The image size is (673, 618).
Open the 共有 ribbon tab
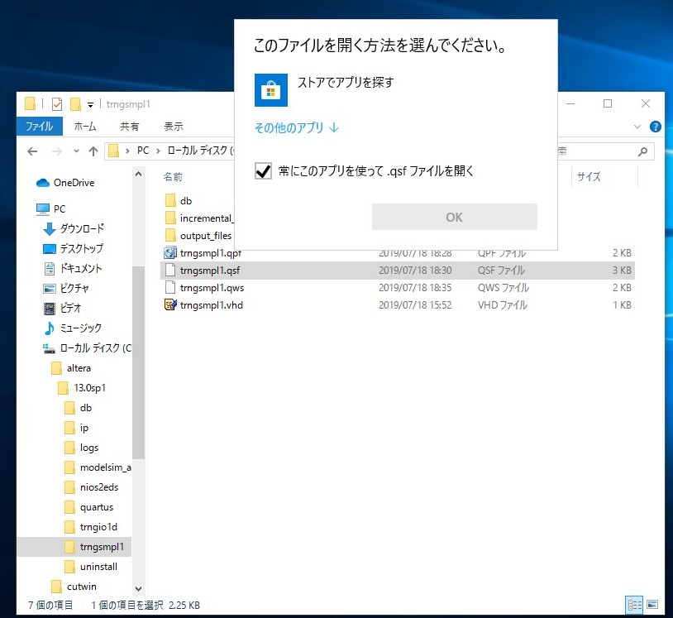coord(130,127)
